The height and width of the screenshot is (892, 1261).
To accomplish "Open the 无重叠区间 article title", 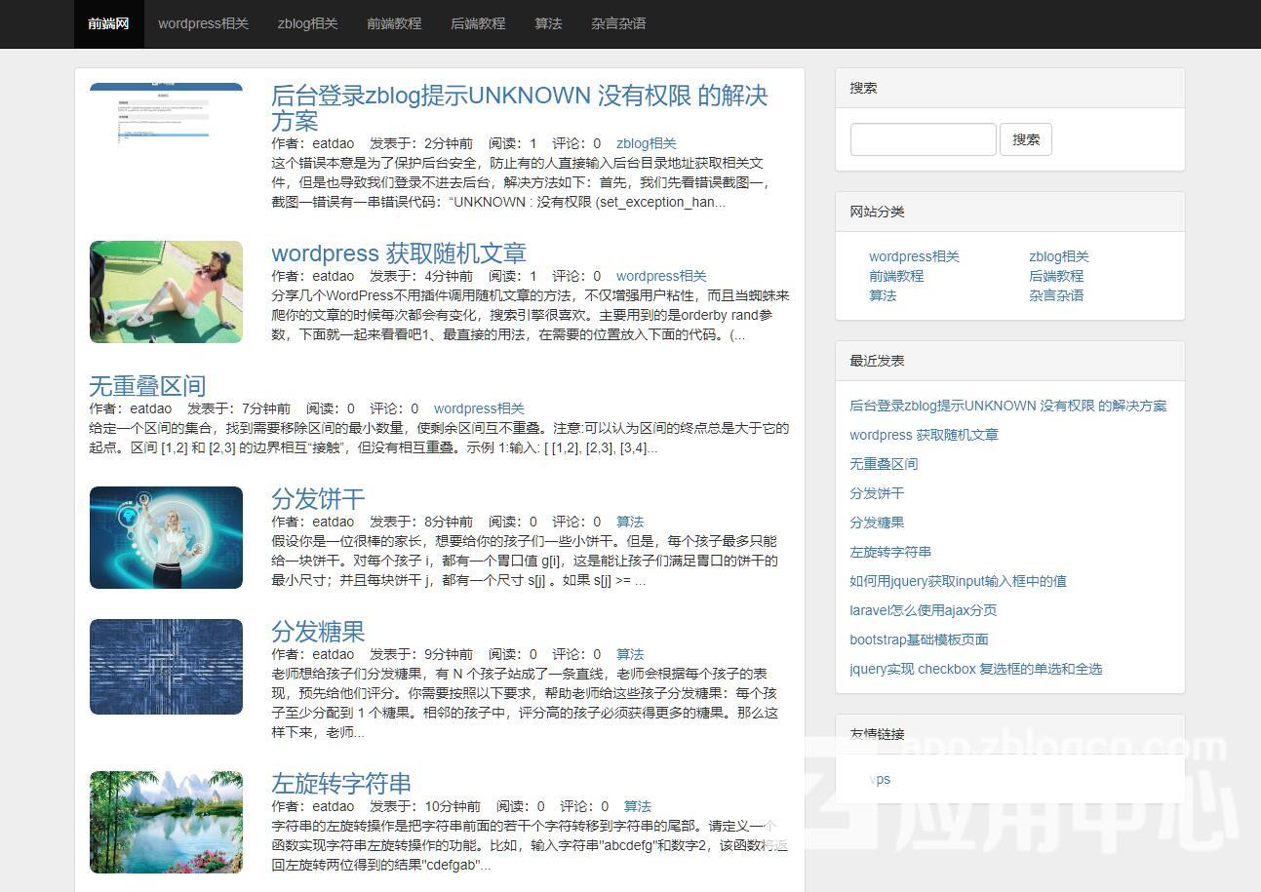I will (x=147, y=386).
